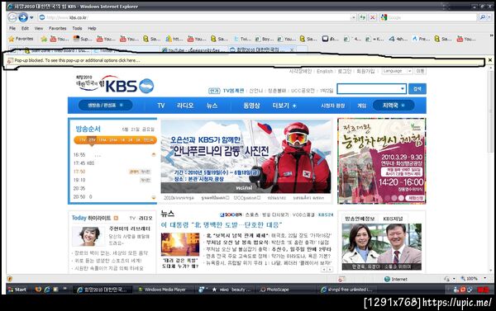Click the Favorites star button
The height and width of the screenshot is (311, 496).
point(21,39)
